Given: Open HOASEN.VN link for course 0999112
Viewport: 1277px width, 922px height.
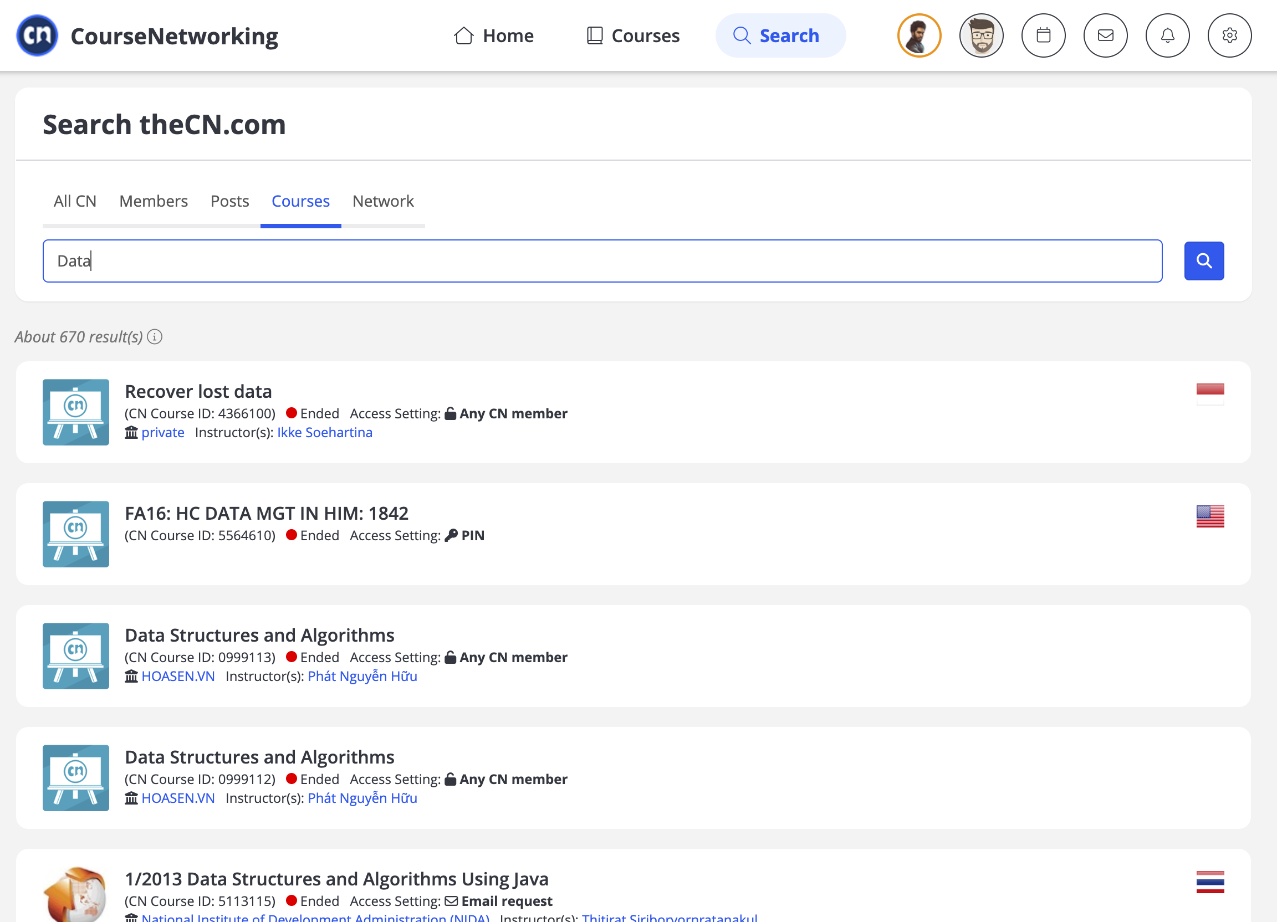Looking at the screenshot, I should 178,798.
